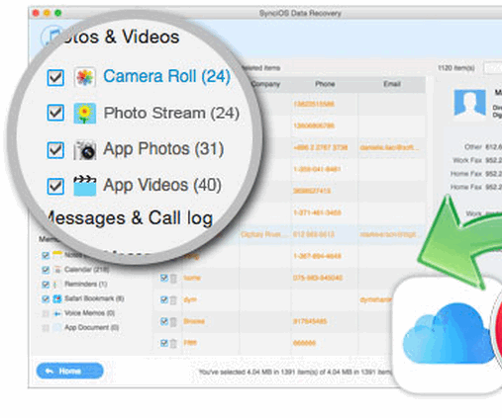Screen dimensions: 502x418
Task: Click the Photo Stream sunflower icon
Action: [x=85, y=113]
